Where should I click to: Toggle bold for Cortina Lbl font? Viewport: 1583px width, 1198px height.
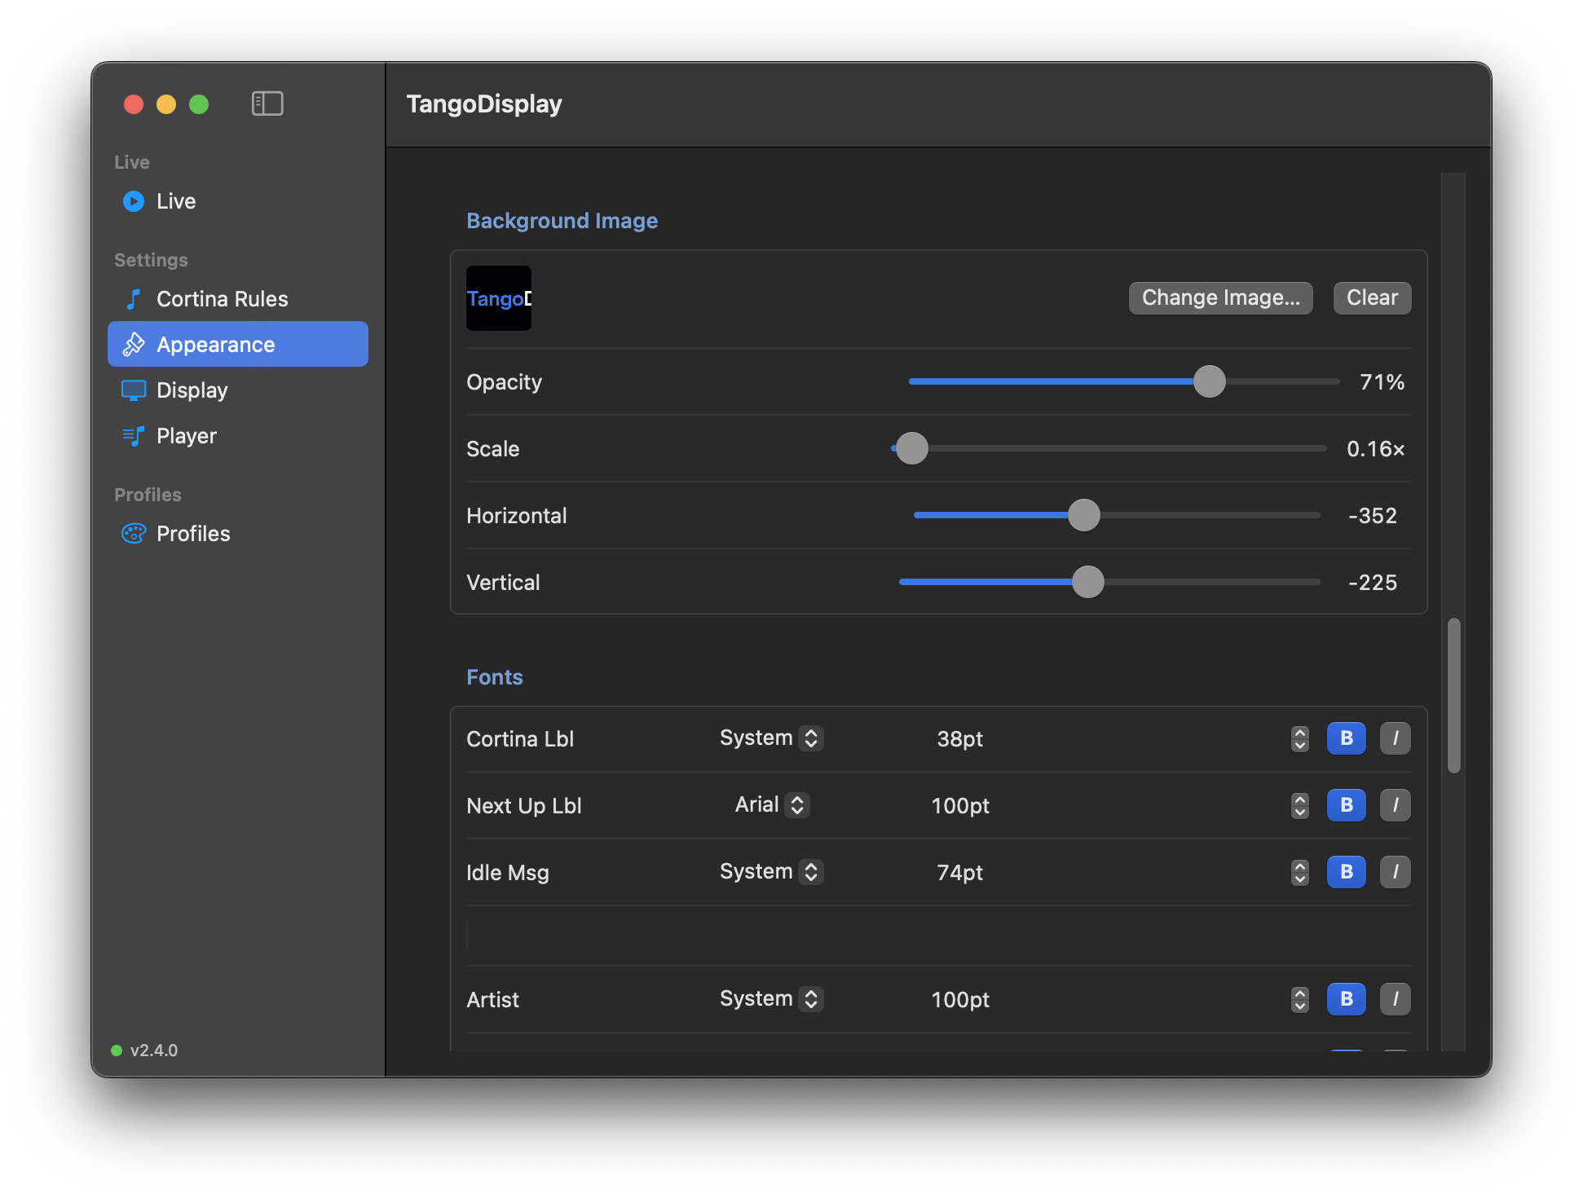click(x=1347, y=738)
